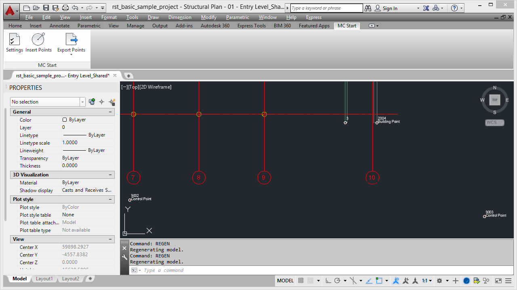Screen dimensions: 517x290
Task: Toggle drawing grid display in status bar
Action: click(x=301, y=280)
